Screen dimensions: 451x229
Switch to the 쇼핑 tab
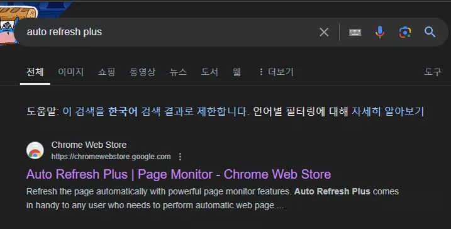[x=106, y=72]
